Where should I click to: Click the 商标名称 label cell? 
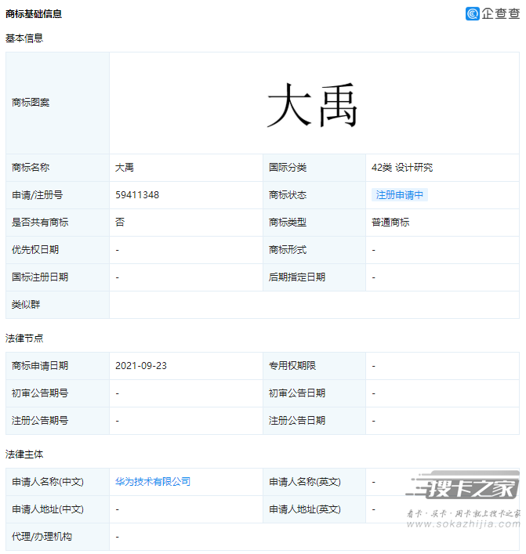point(58,168)
